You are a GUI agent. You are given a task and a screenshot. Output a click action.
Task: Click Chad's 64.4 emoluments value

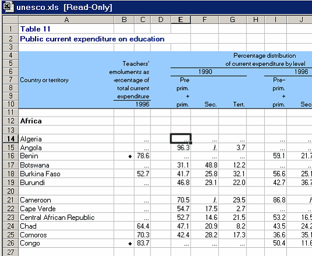[143, 226]
